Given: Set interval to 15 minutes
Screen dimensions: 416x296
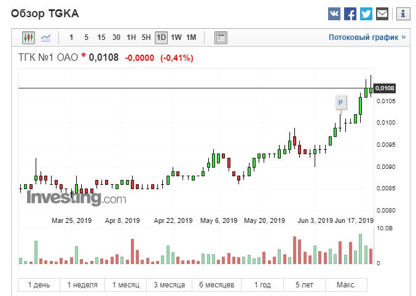Looking at the screenshot, I should (x=101, y=37).
